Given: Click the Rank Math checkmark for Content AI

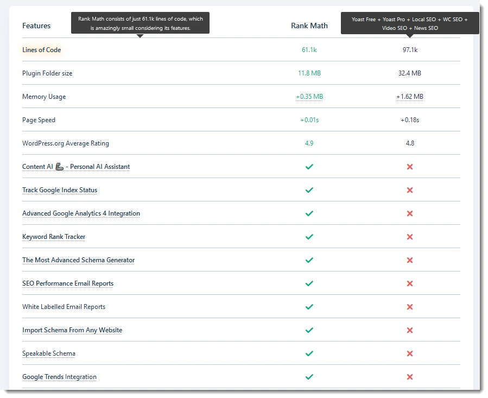Looking at the screenshot, I should [309, 167].
